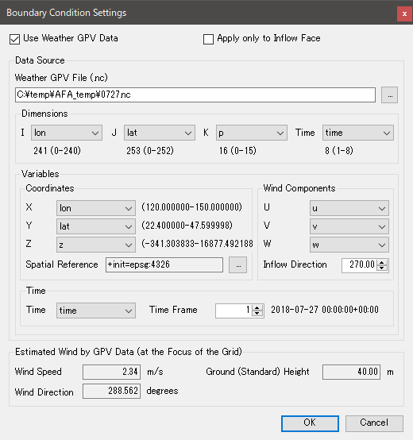Image resolution: width=413 pixels, height=440 pixels.
Task: Expand the X coordinate variable dropdown
Action: 96,208
